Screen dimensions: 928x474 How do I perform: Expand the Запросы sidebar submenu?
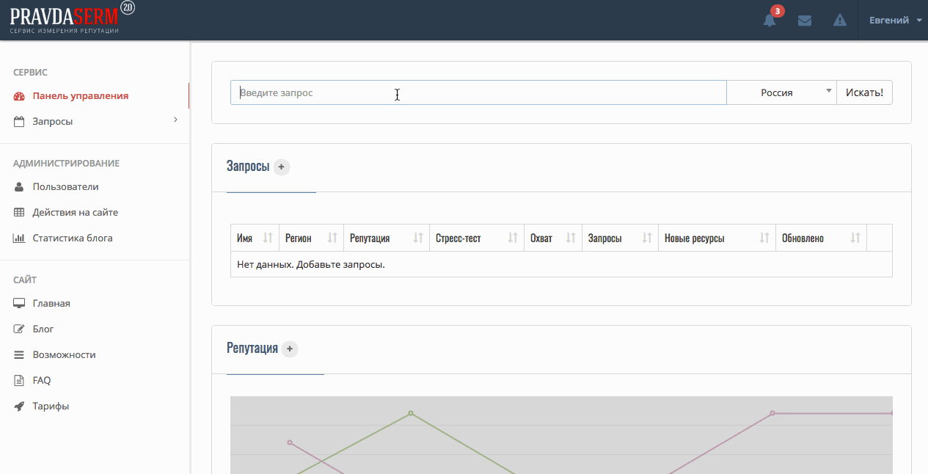click(x=95, y=121)
